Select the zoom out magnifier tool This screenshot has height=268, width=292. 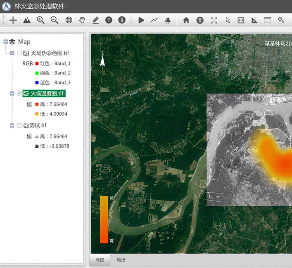tap(55, 20)
